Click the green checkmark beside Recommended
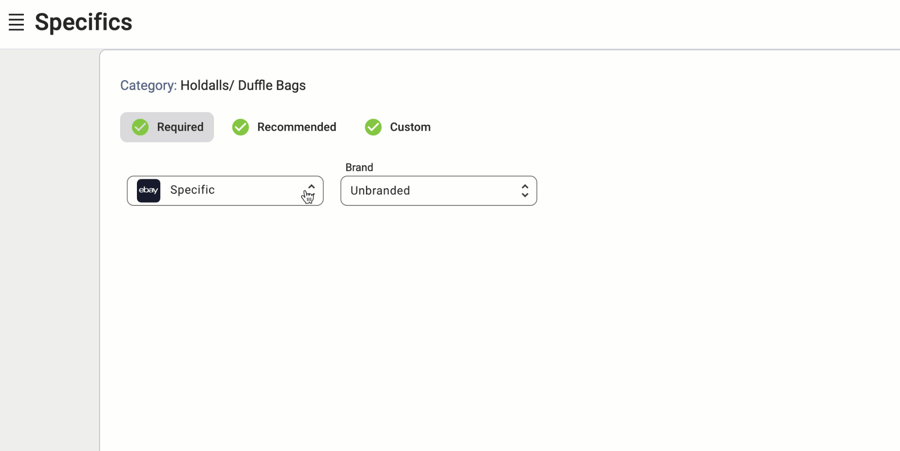Screen dimensions: 900x451 [x=241, y=127]
